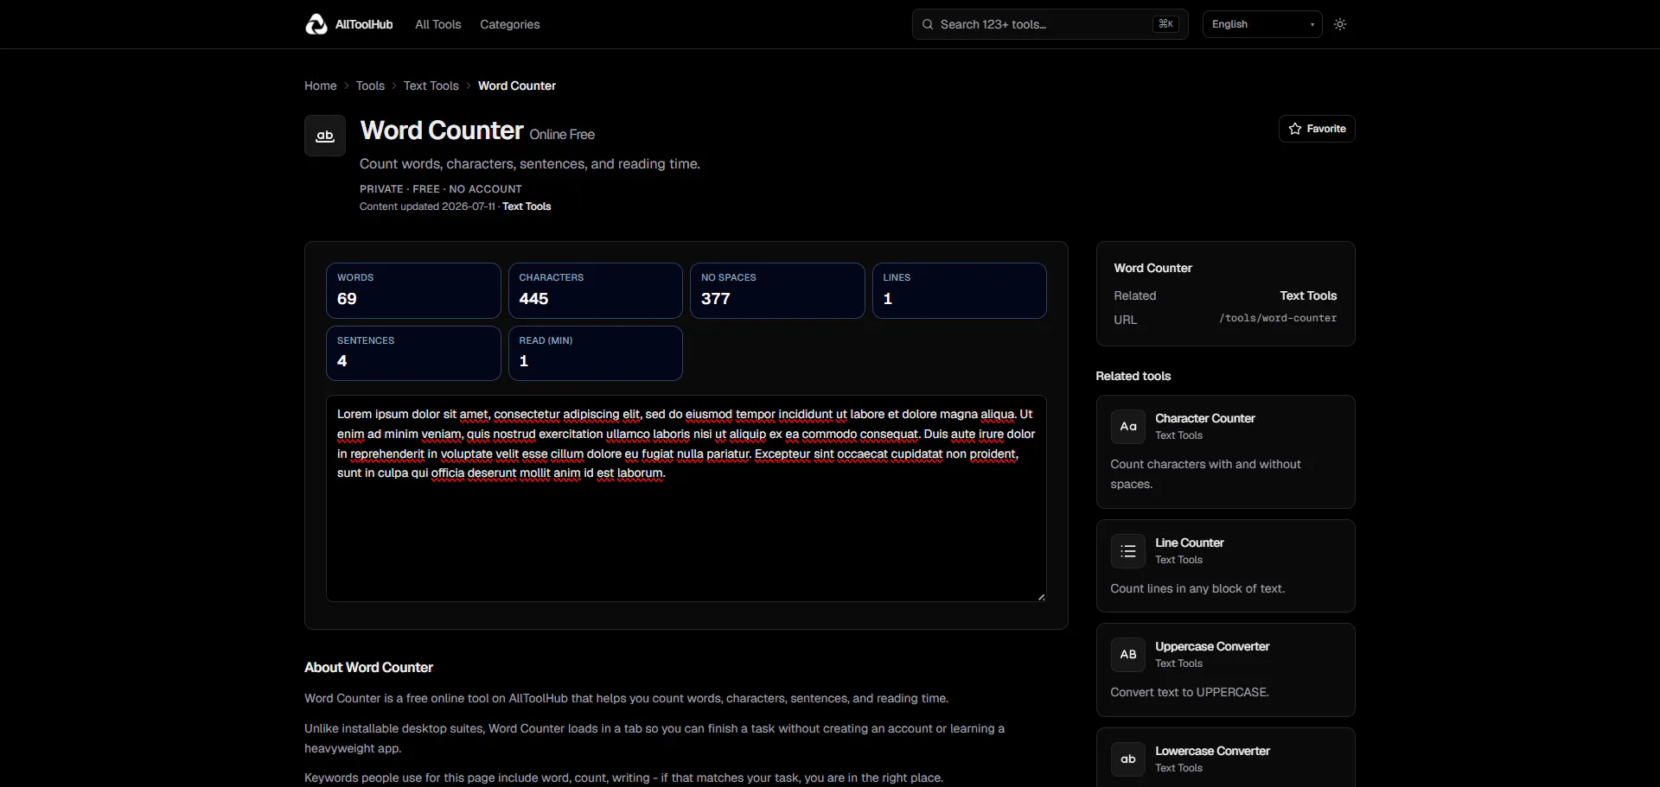
Task: Click Text Tools link in Word Counter sidebar
Action: [1308, 295]
